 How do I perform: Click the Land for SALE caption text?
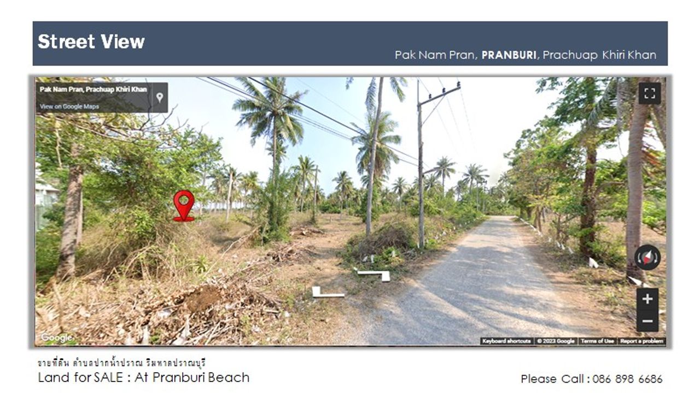point(144,377)
